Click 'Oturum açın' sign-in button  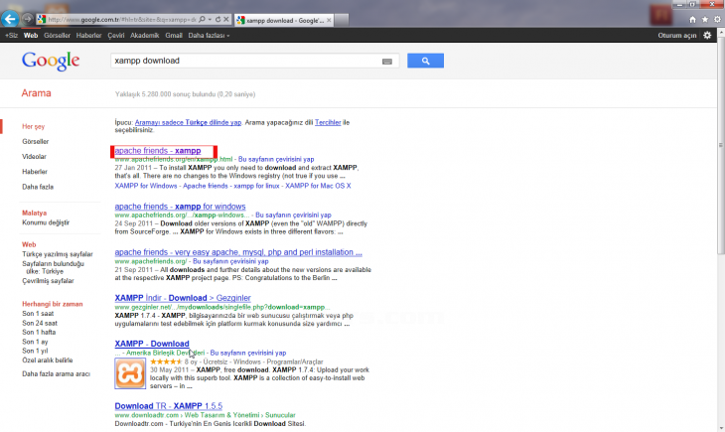click(678, 35)
